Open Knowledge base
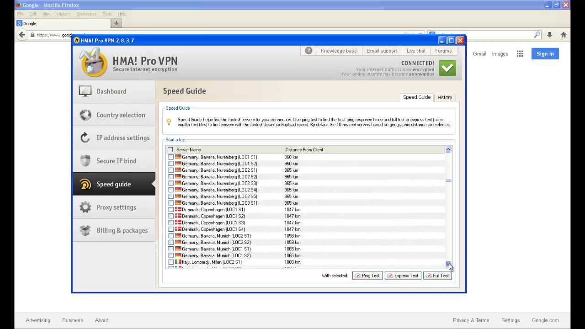The width and height of the screenshot is (585, 329). [339, 51]
